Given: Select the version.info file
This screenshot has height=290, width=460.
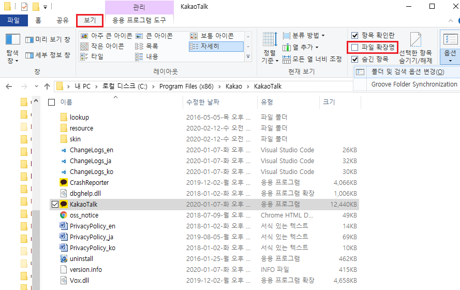Looking at the screenshot, I should click(86, 269).
